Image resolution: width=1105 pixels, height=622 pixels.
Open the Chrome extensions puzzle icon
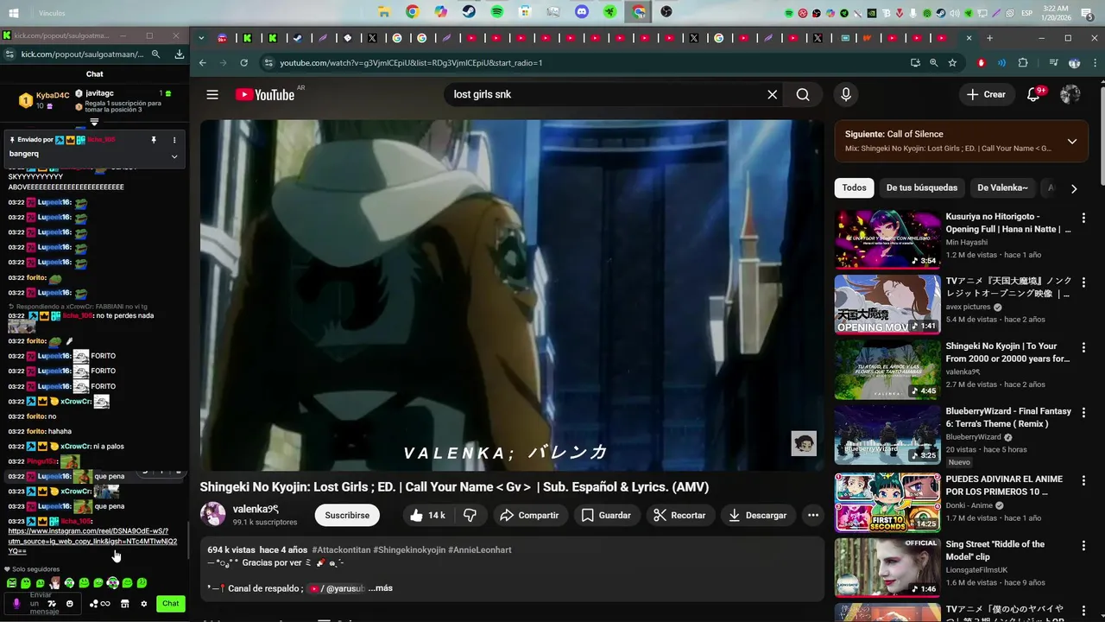coord(1023,62)
